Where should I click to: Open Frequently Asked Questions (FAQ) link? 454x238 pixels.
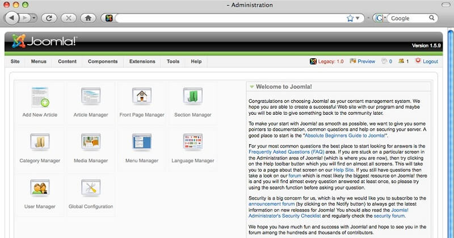point(287,152)
